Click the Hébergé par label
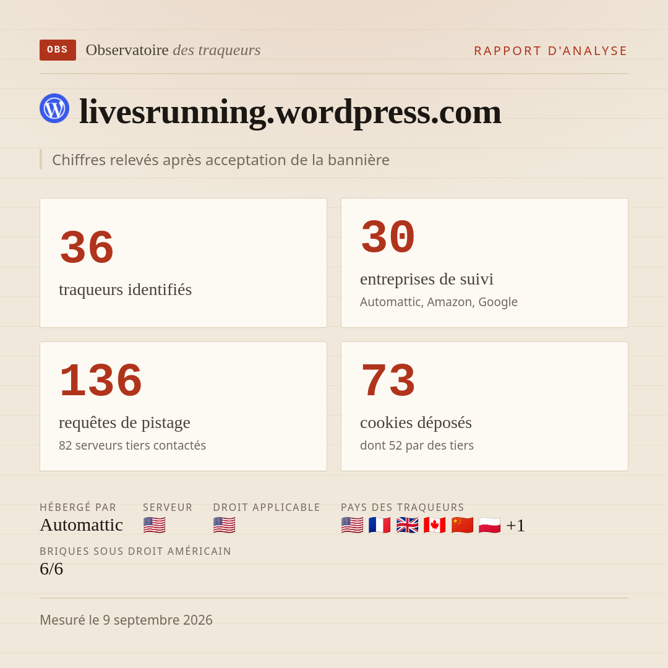The image size is (668, 668). 78,507
